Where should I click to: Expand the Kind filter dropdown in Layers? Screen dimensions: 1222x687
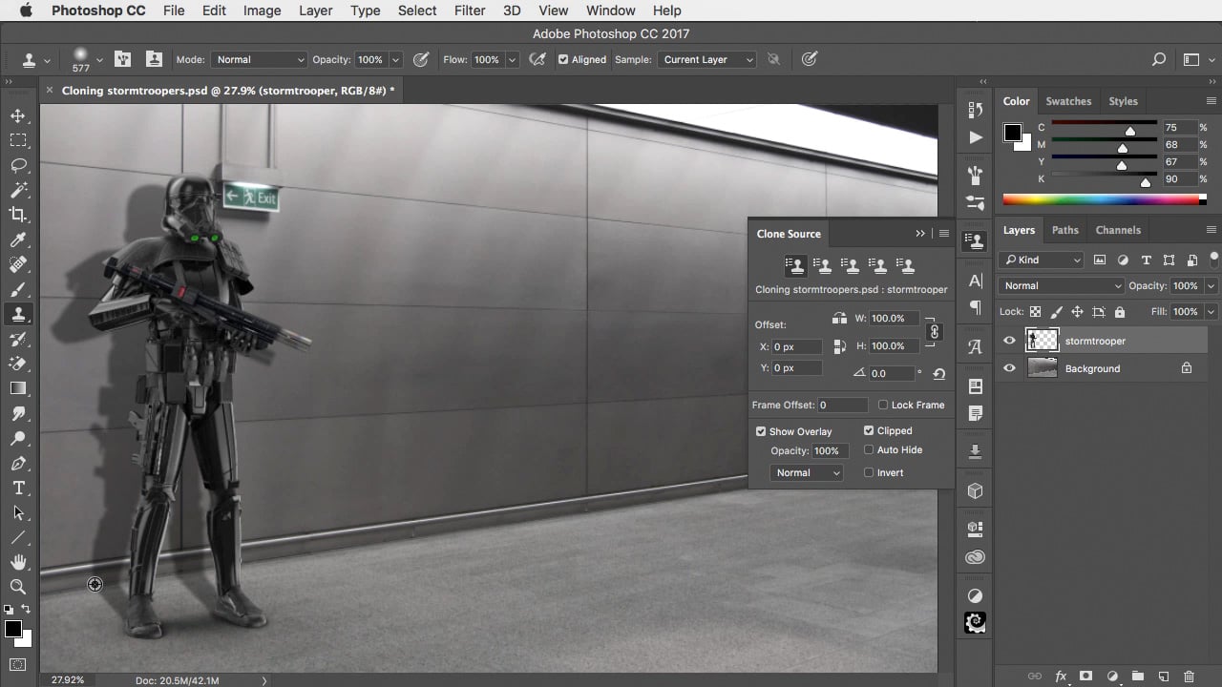[x=1042, y=260]
